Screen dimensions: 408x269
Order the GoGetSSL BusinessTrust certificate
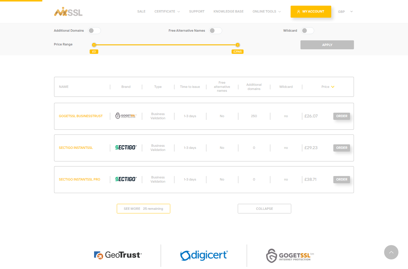click(x=342, y=116)
